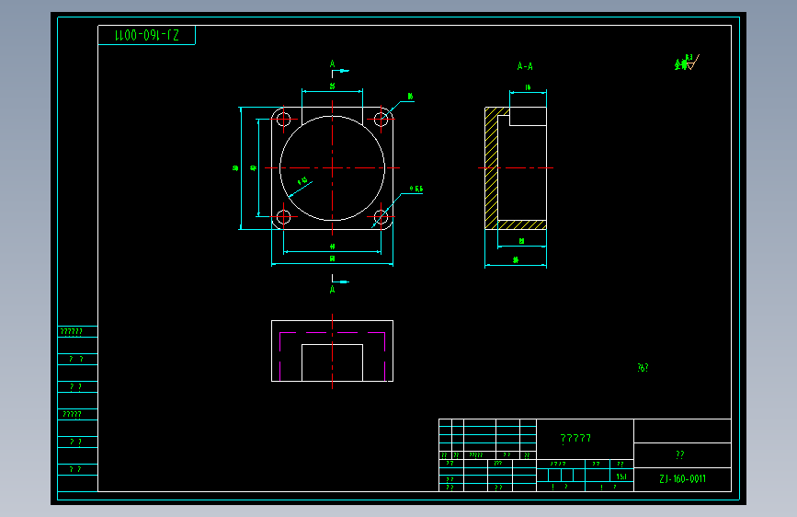Click the lower section arrow marker A

(x=338, y=284)
